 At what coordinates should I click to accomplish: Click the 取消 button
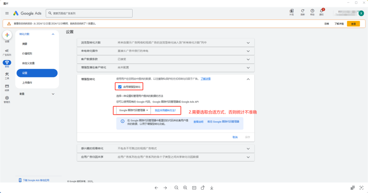coord(235,137)
